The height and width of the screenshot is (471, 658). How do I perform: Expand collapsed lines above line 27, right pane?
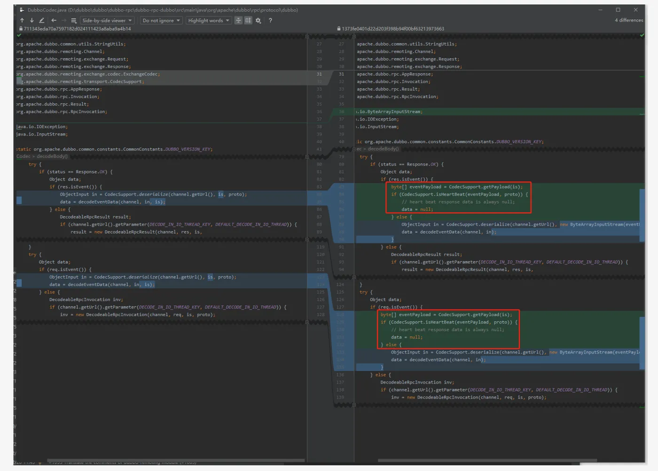pos(354,36)
